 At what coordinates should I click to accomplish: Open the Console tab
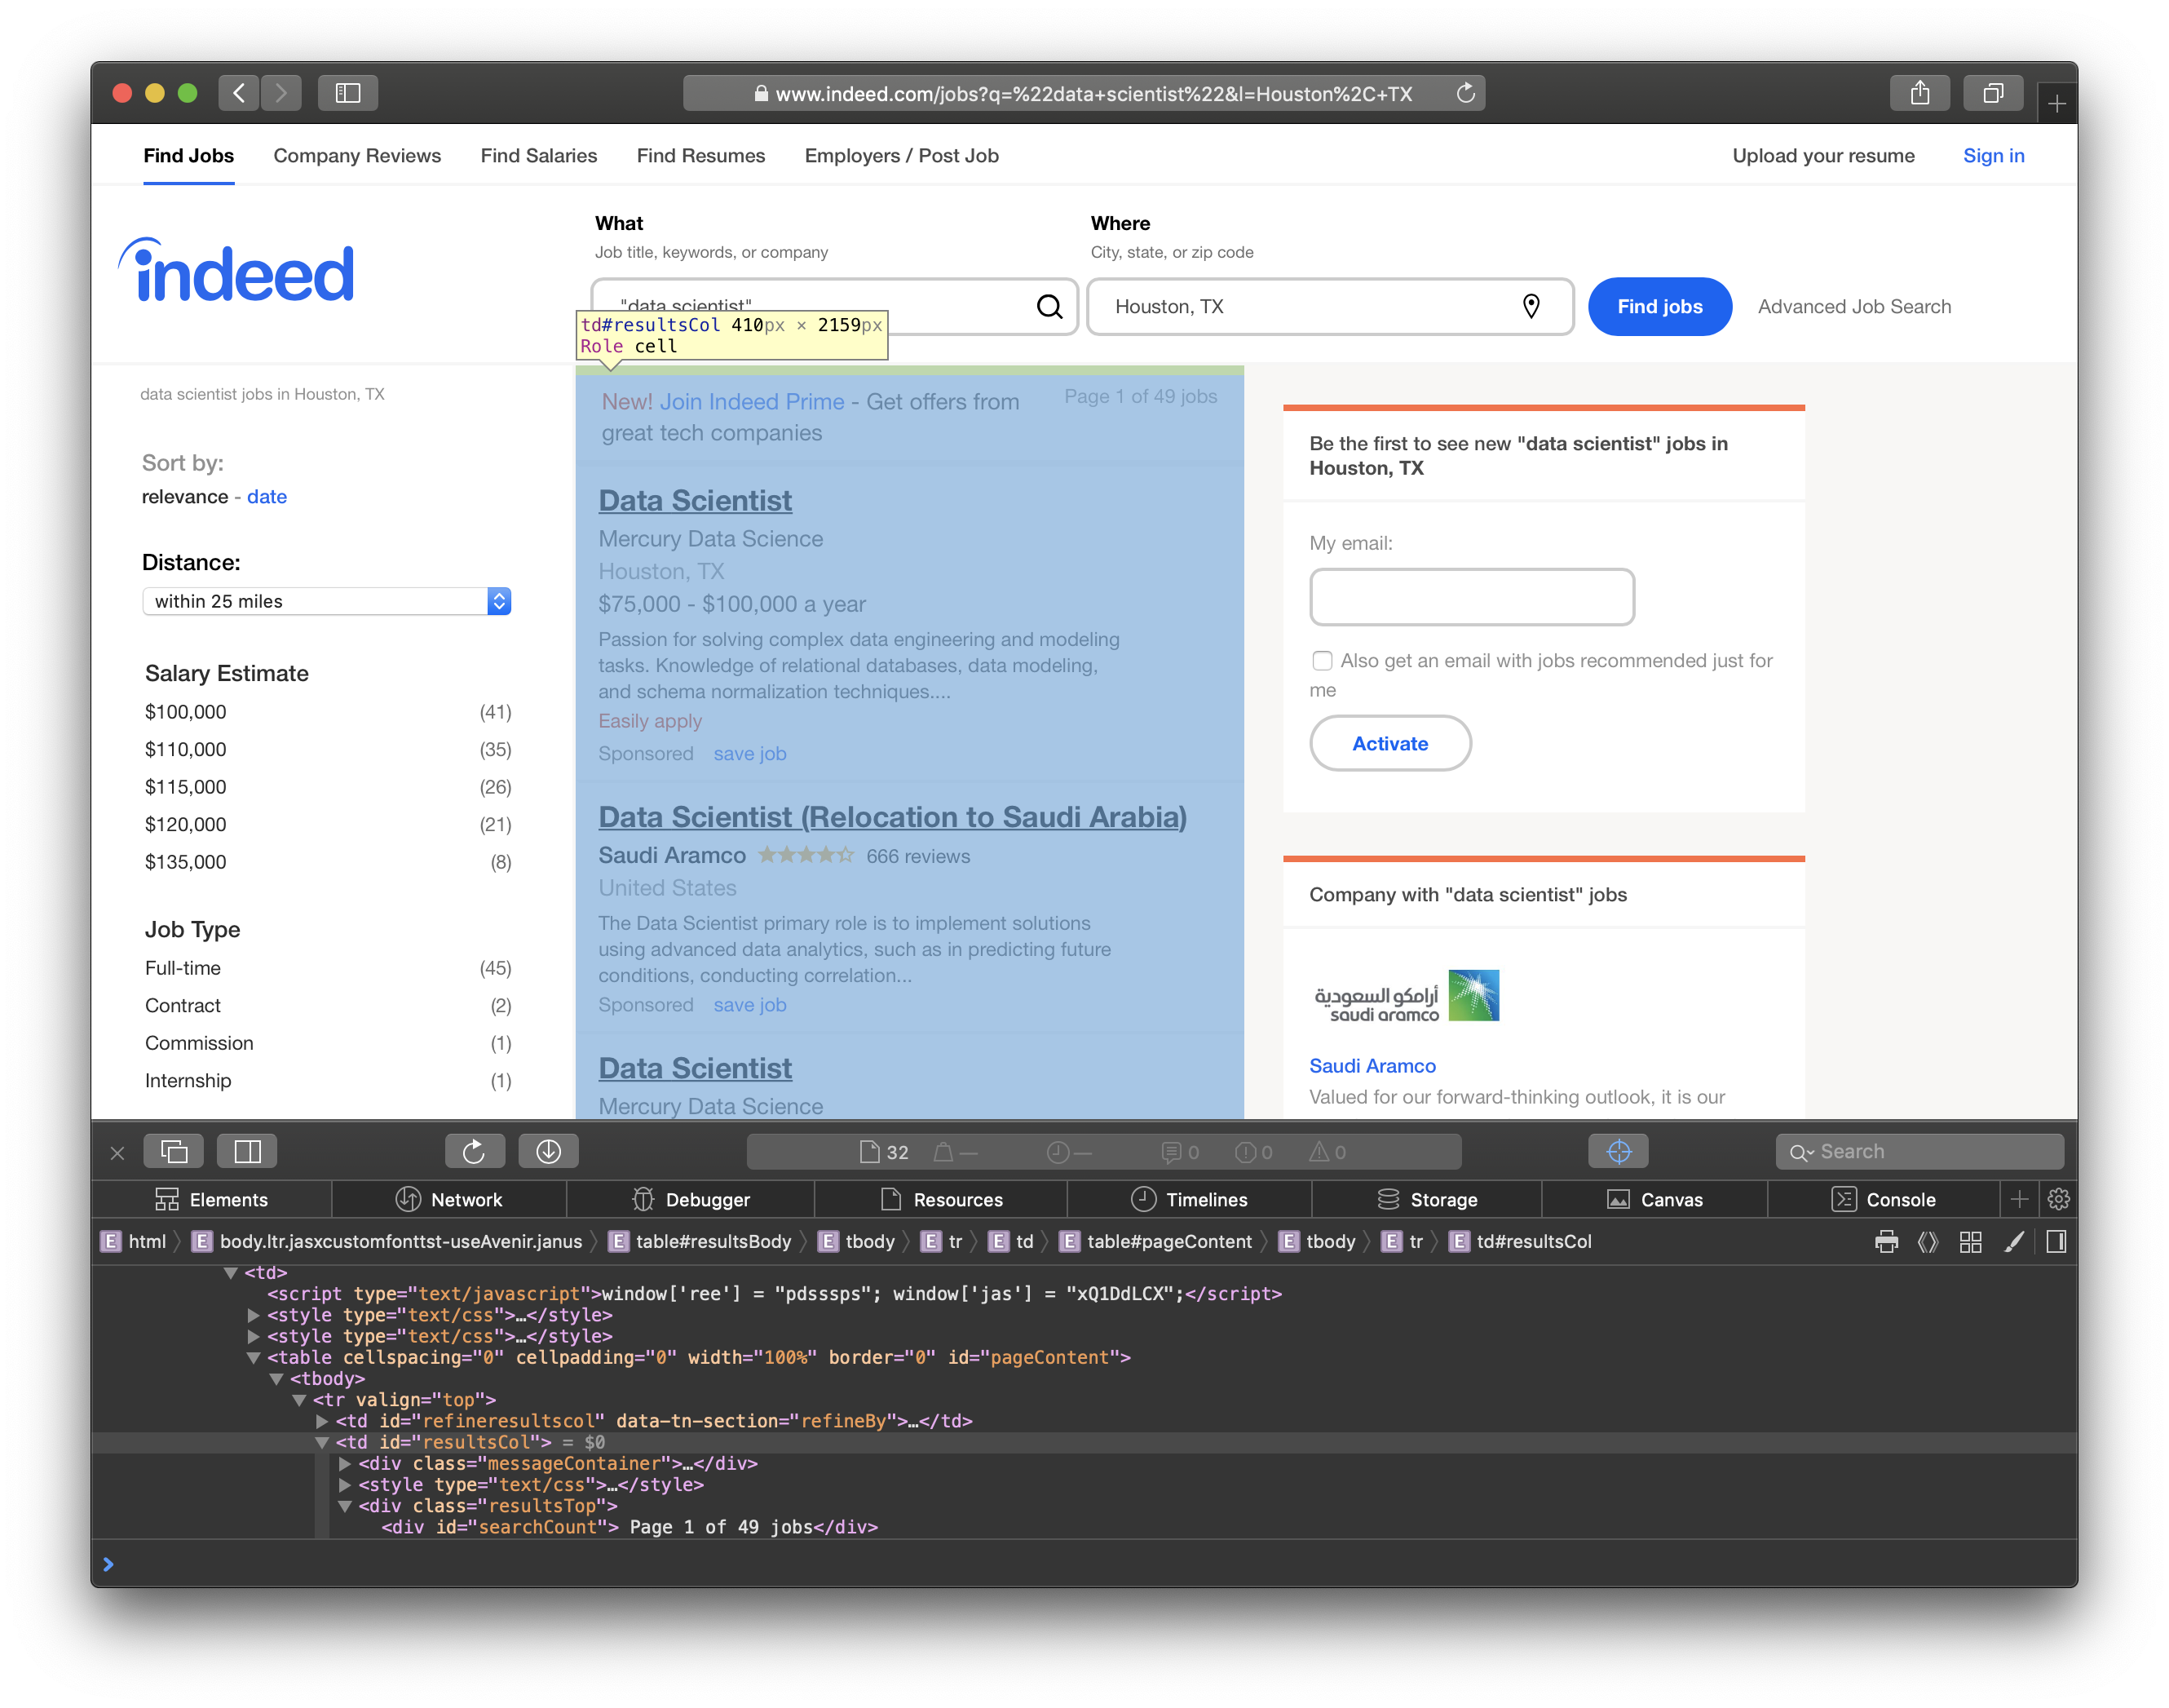pos(1882,1199)
